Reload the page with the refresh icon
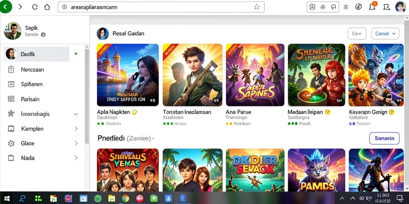The image size is (409, 204). (35, 7)
